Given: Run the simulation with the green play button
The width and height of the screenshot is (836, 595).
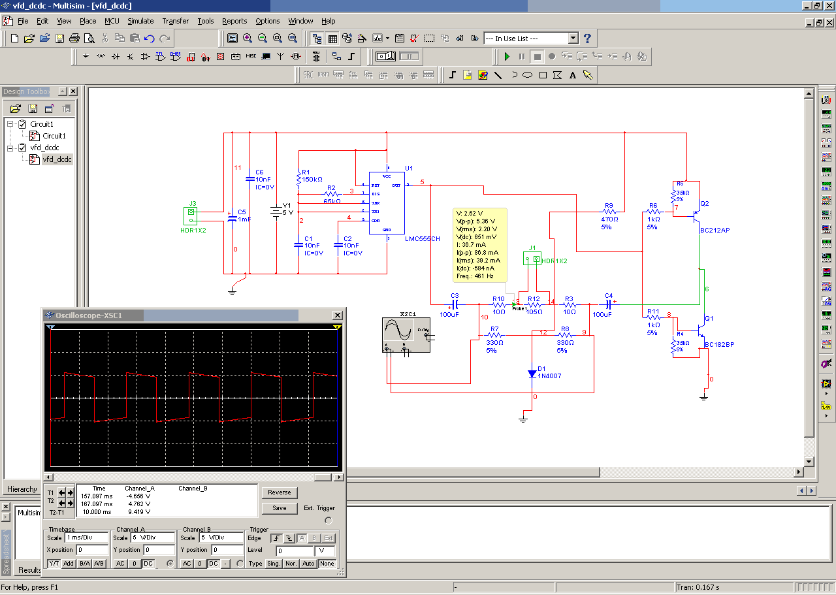Looking at the screenshot, I should (x=507, y=57).
